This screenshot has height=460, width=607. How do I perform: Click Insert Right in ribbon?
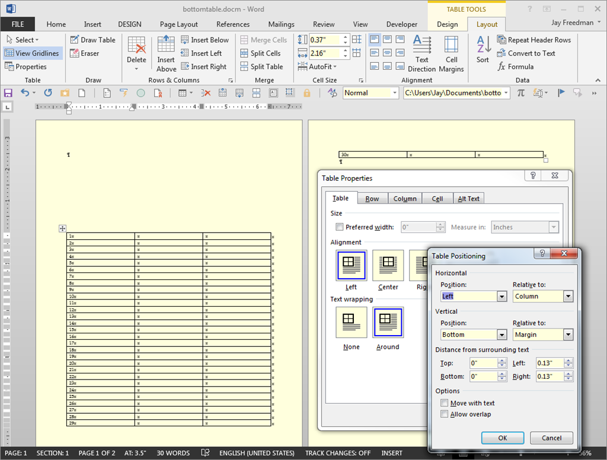204,66
